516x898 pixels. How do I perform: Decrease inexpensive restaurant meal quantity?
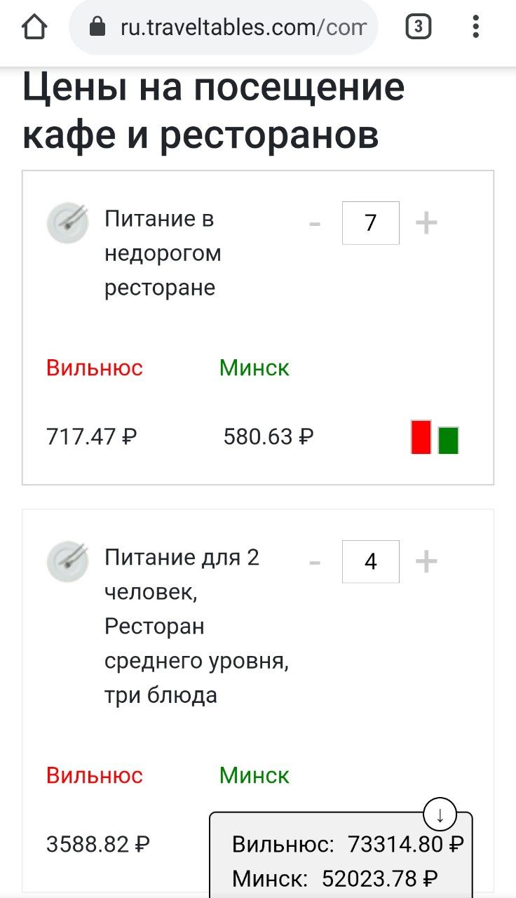tap(315, 224)
